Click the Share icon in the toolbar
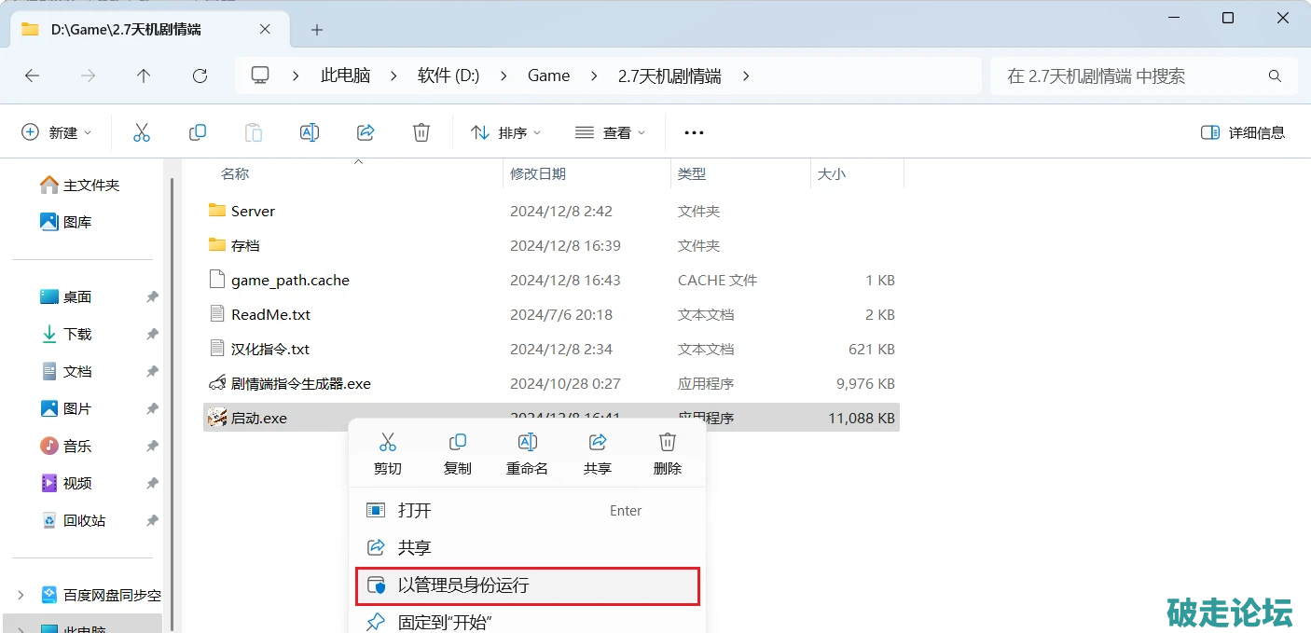The height and width of the screenshot is (633, 1311). [366, 132]
